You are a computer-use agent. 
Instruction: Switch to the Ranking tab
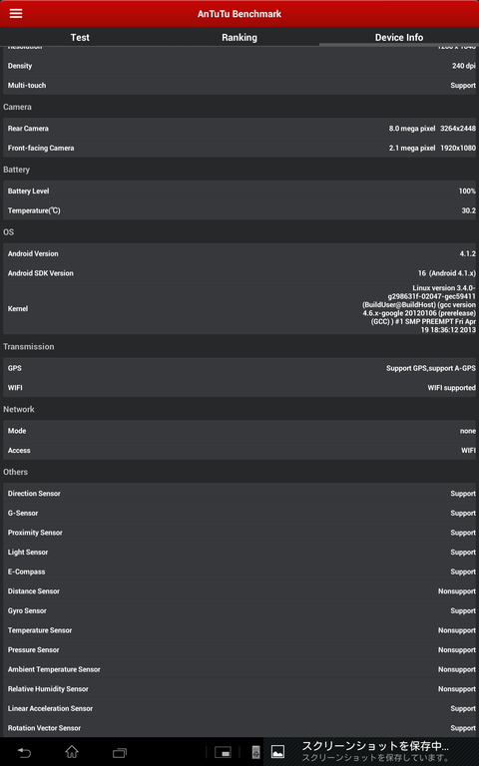[239, 37]
